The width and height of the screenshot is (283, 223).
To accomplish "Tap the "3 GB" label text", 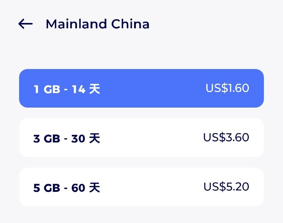I will click(47, 138).
